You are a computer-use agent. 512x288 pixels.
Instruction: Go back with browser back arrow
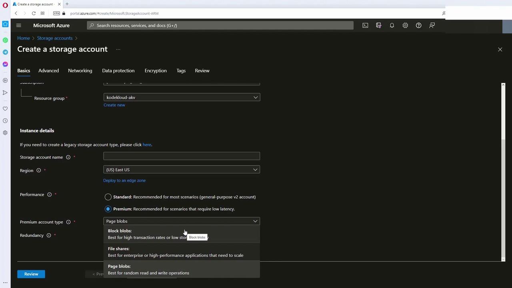click(16, 13)
